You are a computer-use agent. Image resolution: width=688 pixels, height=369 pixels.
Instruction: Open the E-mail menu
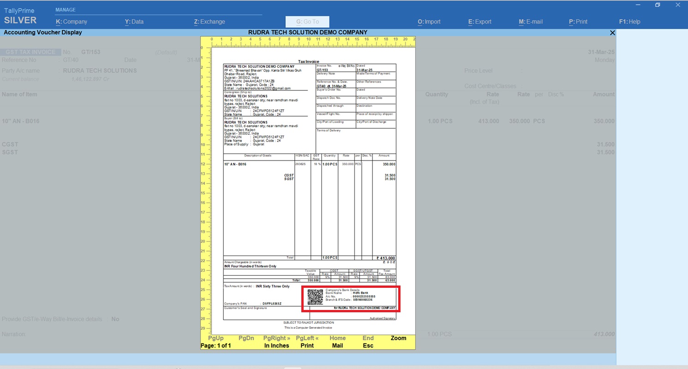point(531,22)
